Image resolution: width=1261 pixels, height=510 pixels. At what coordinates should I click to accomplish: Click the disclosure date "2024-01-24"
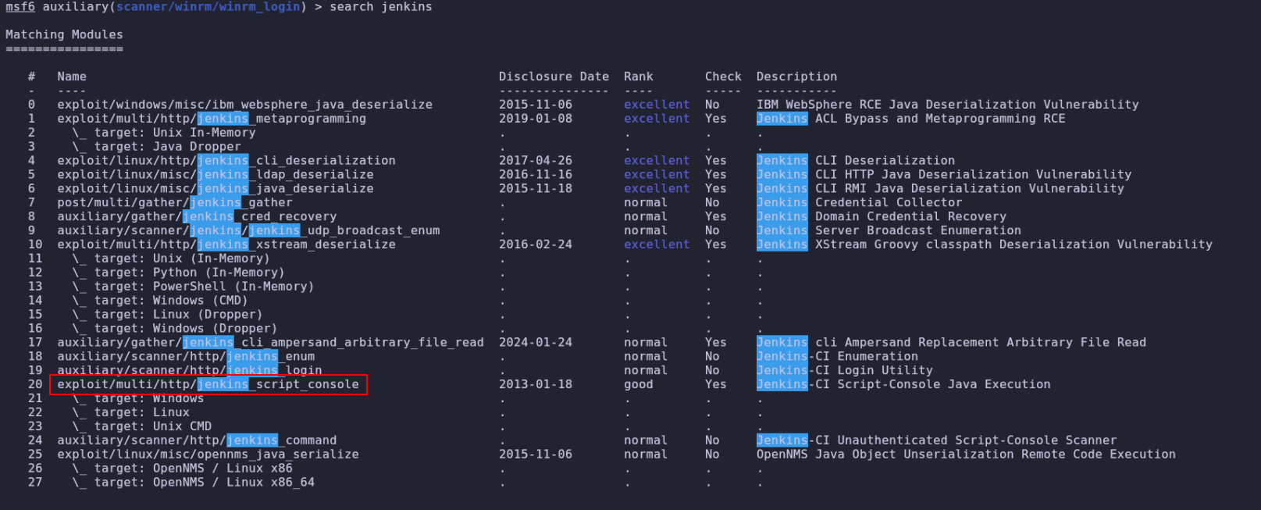click(x=536, y=343)
